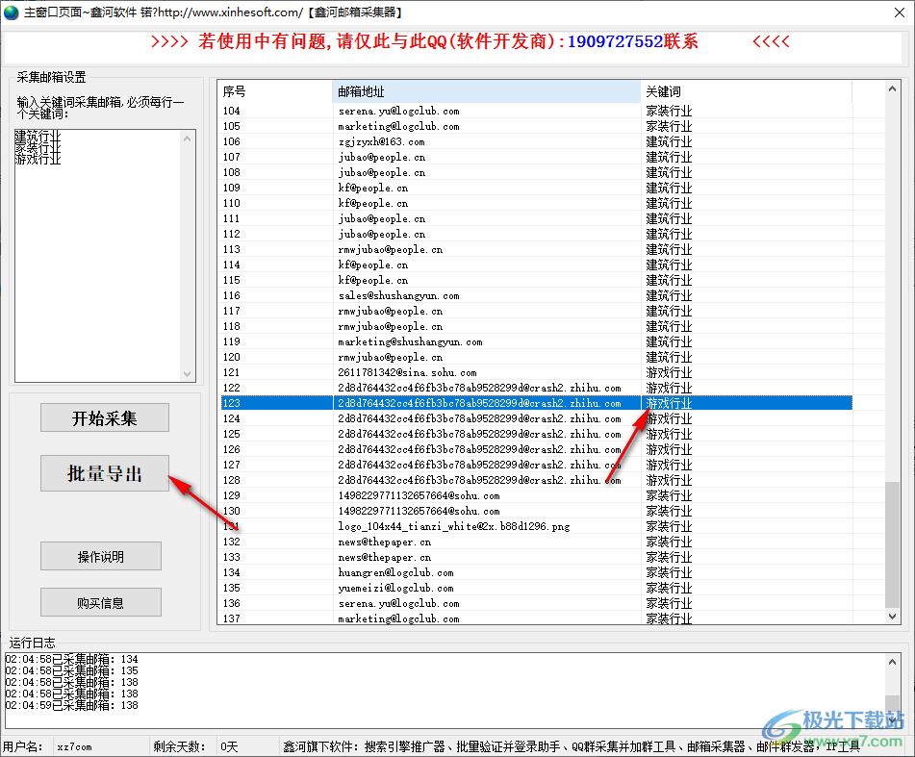Select row 105 marketing@logclub.com

pos(536,126)
